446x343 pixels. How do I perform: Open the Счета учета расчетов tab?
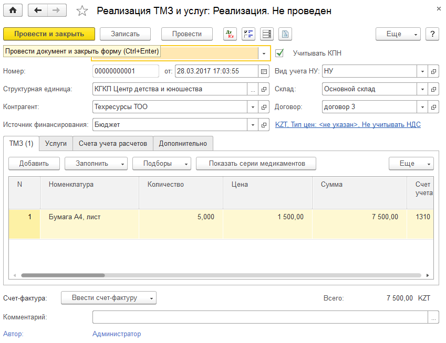click(x=113, y=143)
